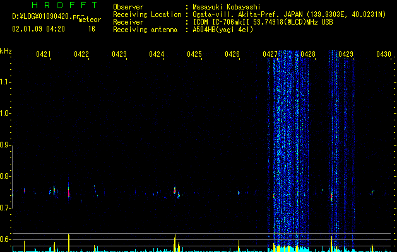This screenshot has width=397, height=252.
Task: Click the 0423 time marker
Action: pyautogui.click(x=119, y=54)
